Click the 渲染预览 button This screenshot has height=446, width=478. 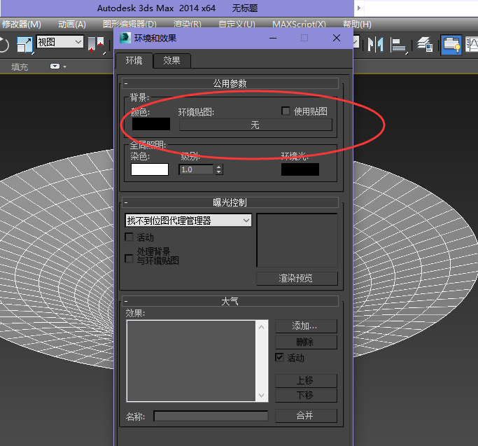point(297,278)
